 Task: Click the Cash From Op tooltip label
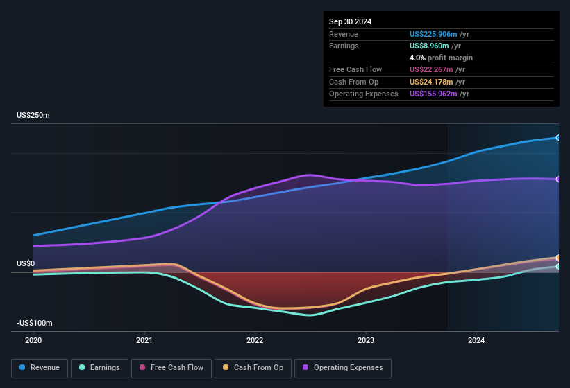click(353, 82)
